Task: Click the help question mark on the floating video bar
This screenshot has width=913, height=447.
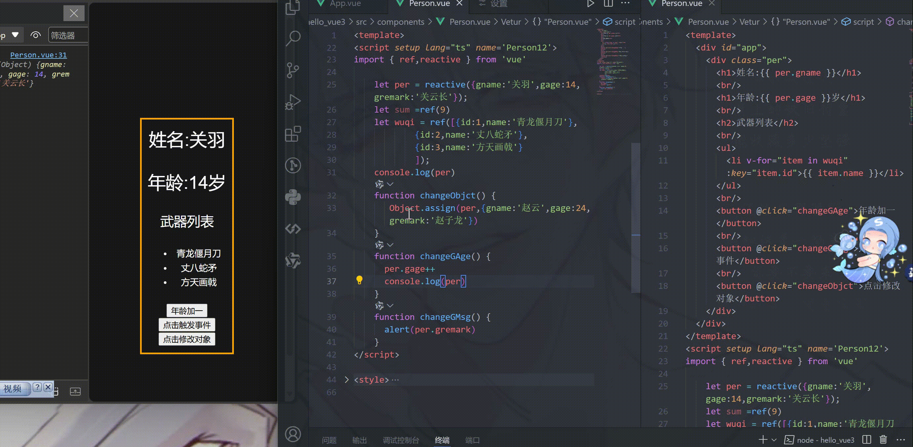Action: tap(38, 387)
